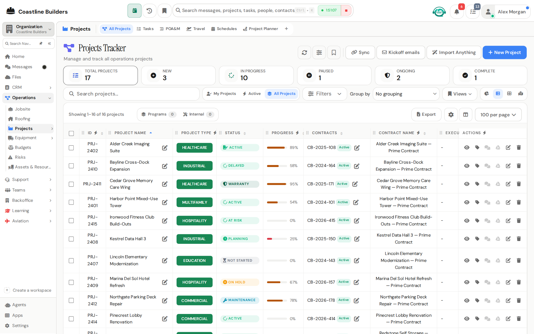Edit contract CB-2024-101 pencil icon
This screenshot has width=534, height=334.
pos(356,202)
